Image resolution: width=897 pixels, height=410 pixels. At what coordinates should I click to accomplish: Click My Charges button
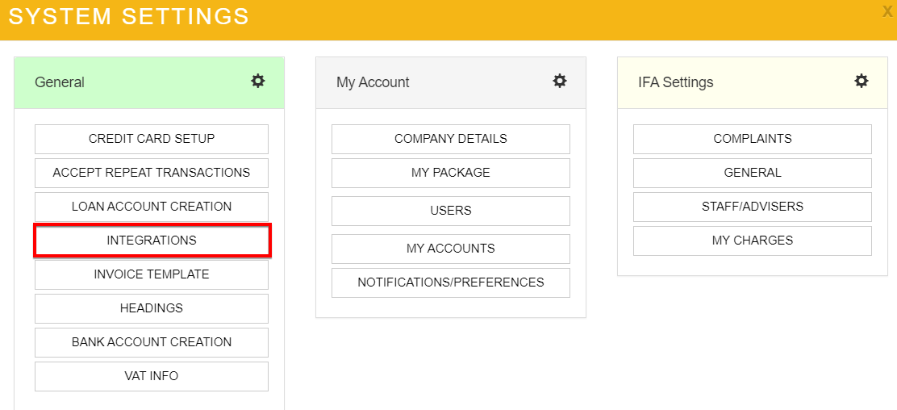click(x=753, y=241)
